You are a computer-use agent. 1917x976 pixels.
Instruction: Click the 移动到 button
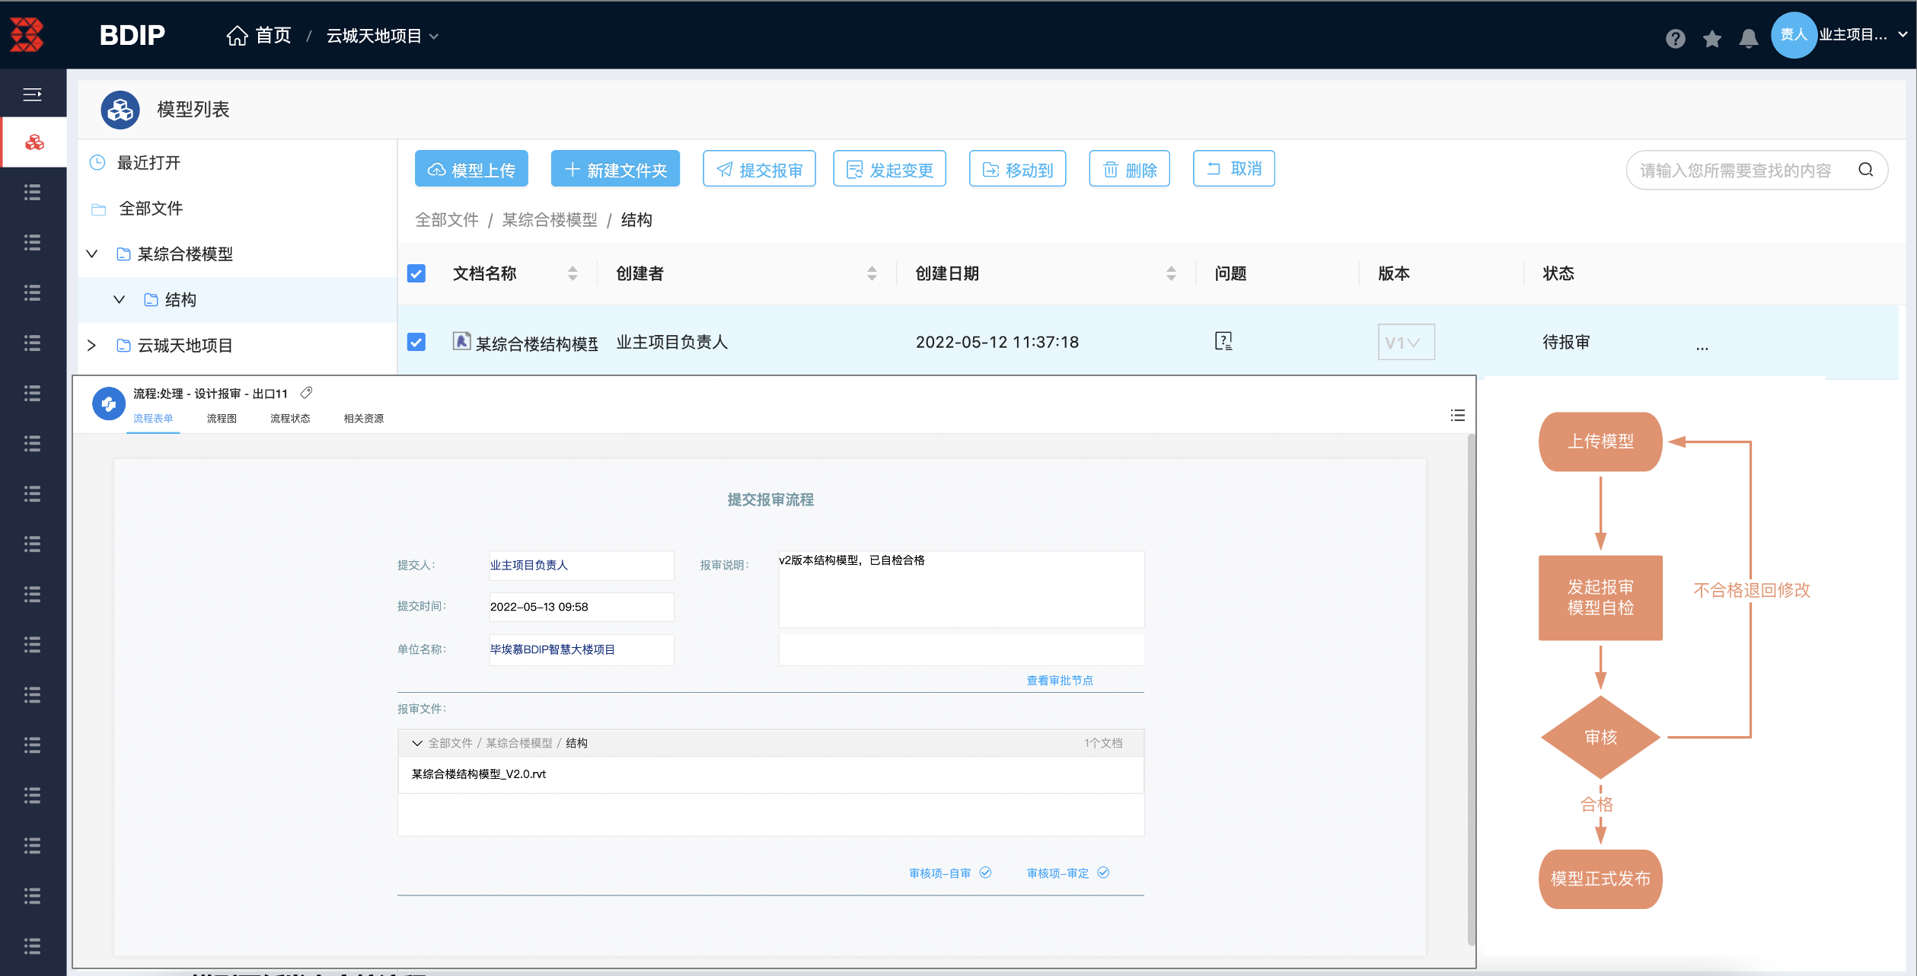coord(1017,169)
